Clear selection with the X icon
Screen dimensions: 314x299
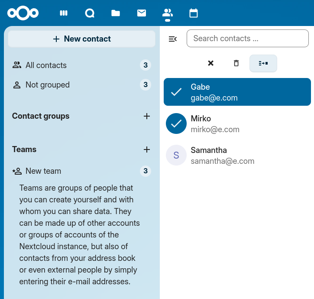[210, 63]
